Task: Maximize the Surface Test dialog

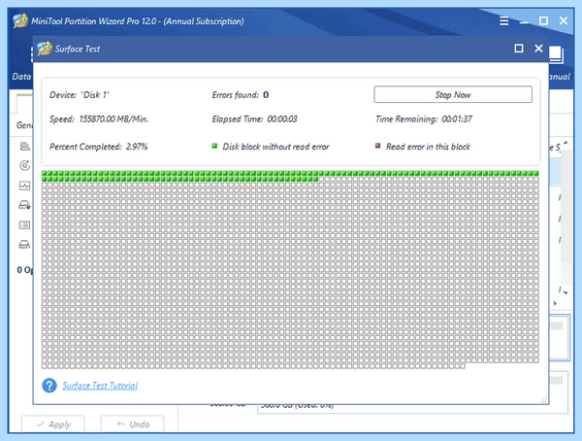Action: pyautogui.click(x=519, y=49)
